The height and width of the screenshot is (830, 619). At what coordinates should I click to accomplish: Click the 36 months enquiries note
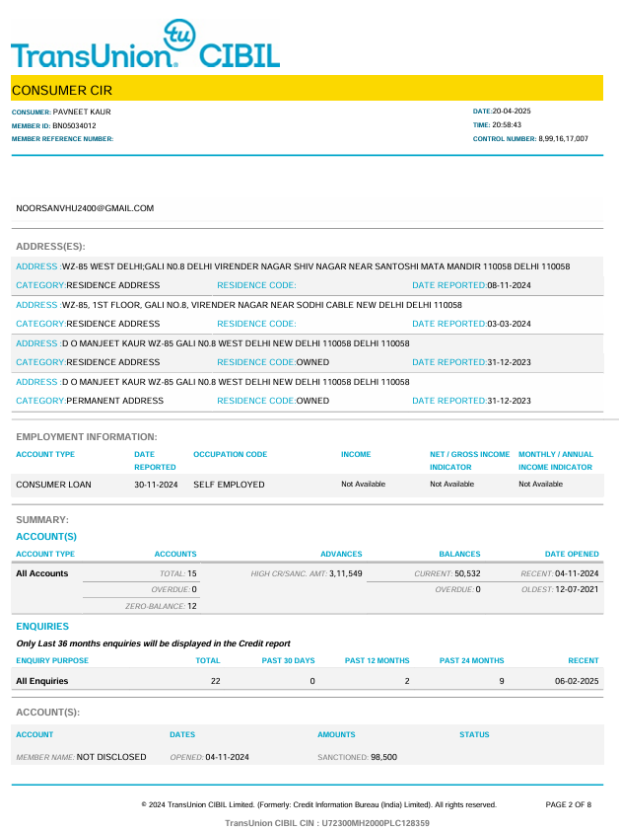coord(154,643)
